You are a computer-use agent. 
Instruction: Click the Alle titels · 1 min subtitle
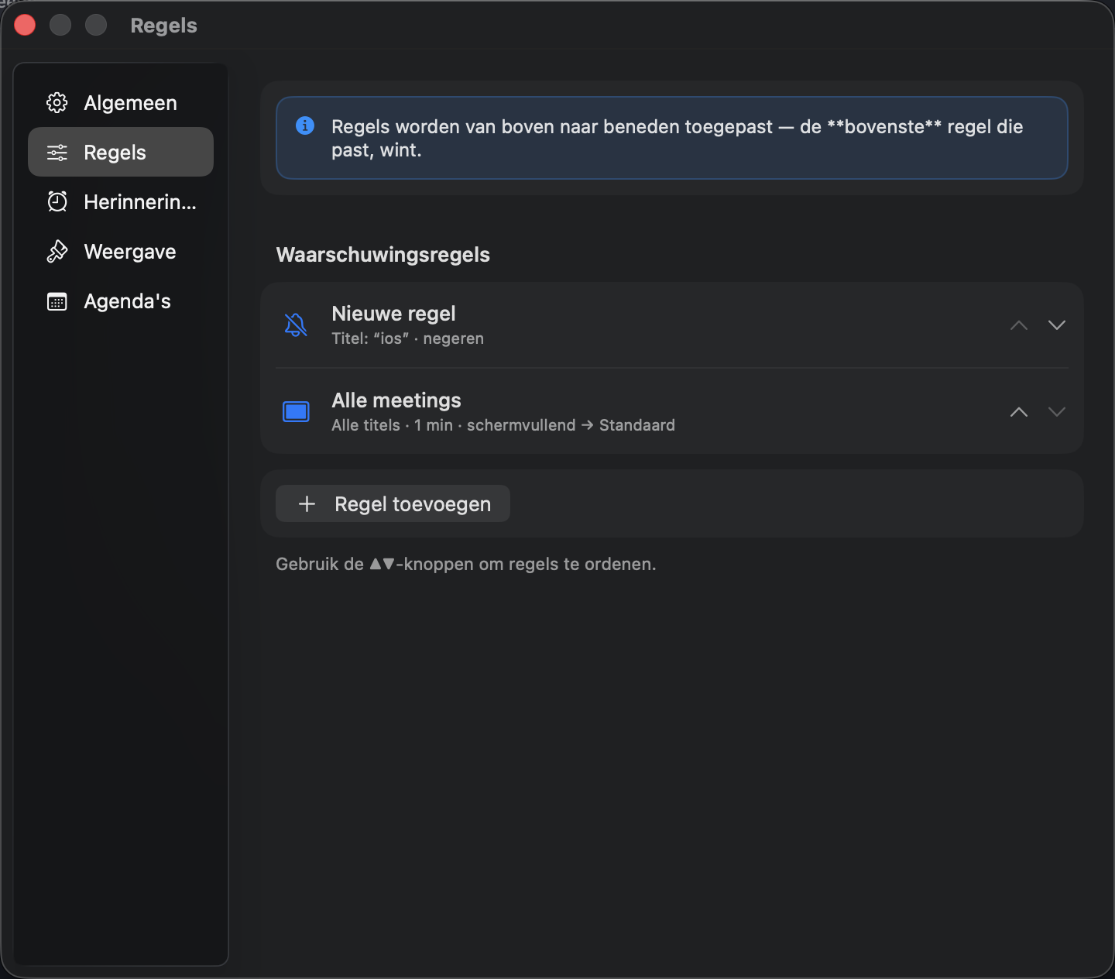tap(503, 425)
